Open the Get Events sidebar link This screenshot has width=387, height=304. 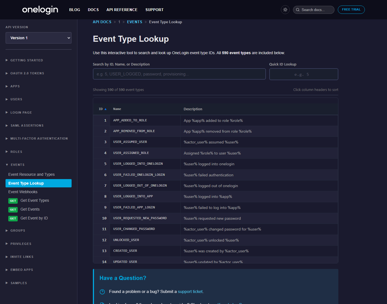30,209
